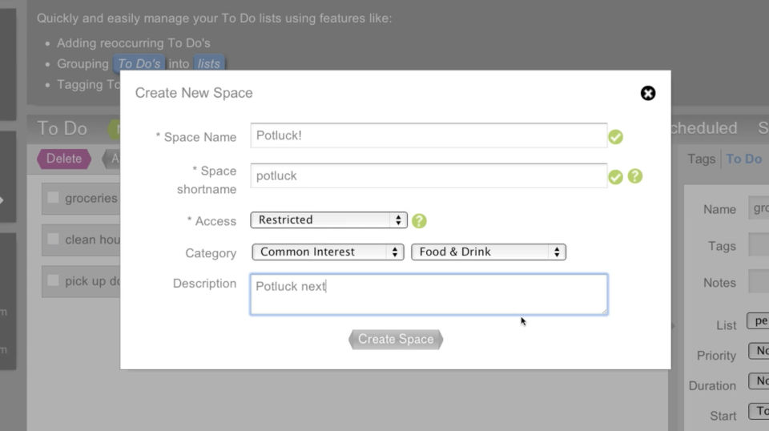769x431 pixels.
Task: Click into the Space shortname field
Action: pyautogui.click(x=428, y=175)
